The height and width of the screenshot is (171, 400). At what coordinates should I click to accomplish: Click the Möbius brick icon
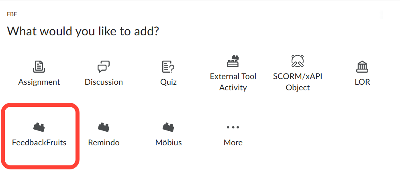coord(168,127)
